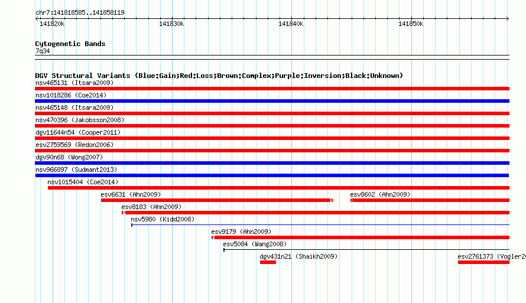Select the esv2759569 (Redon2006) label

pyautogui.click(x=74, y=145)
